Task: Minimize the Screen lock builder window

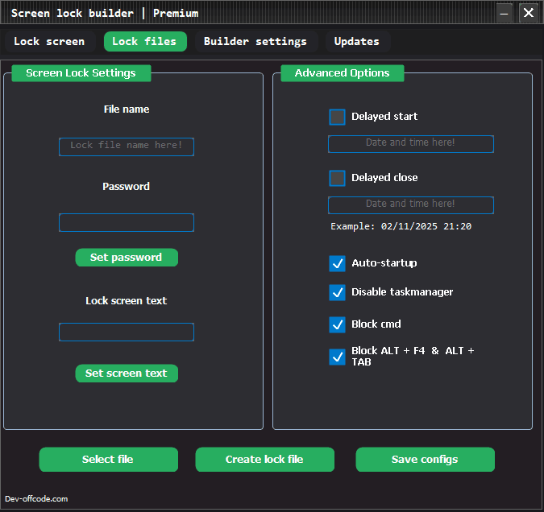Action: (x=504, y=13)
